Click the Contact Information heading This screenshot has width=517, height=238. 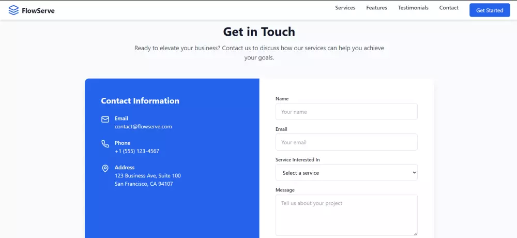(x=140, y=101)
